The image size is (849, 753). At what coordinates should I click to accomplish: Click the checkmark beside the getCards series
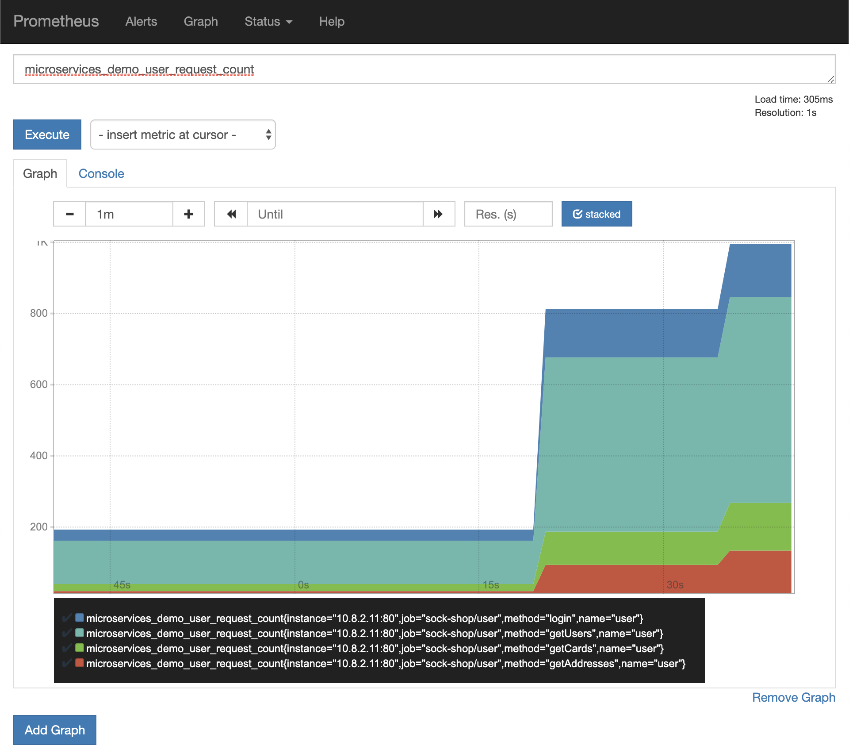point(67,648)
